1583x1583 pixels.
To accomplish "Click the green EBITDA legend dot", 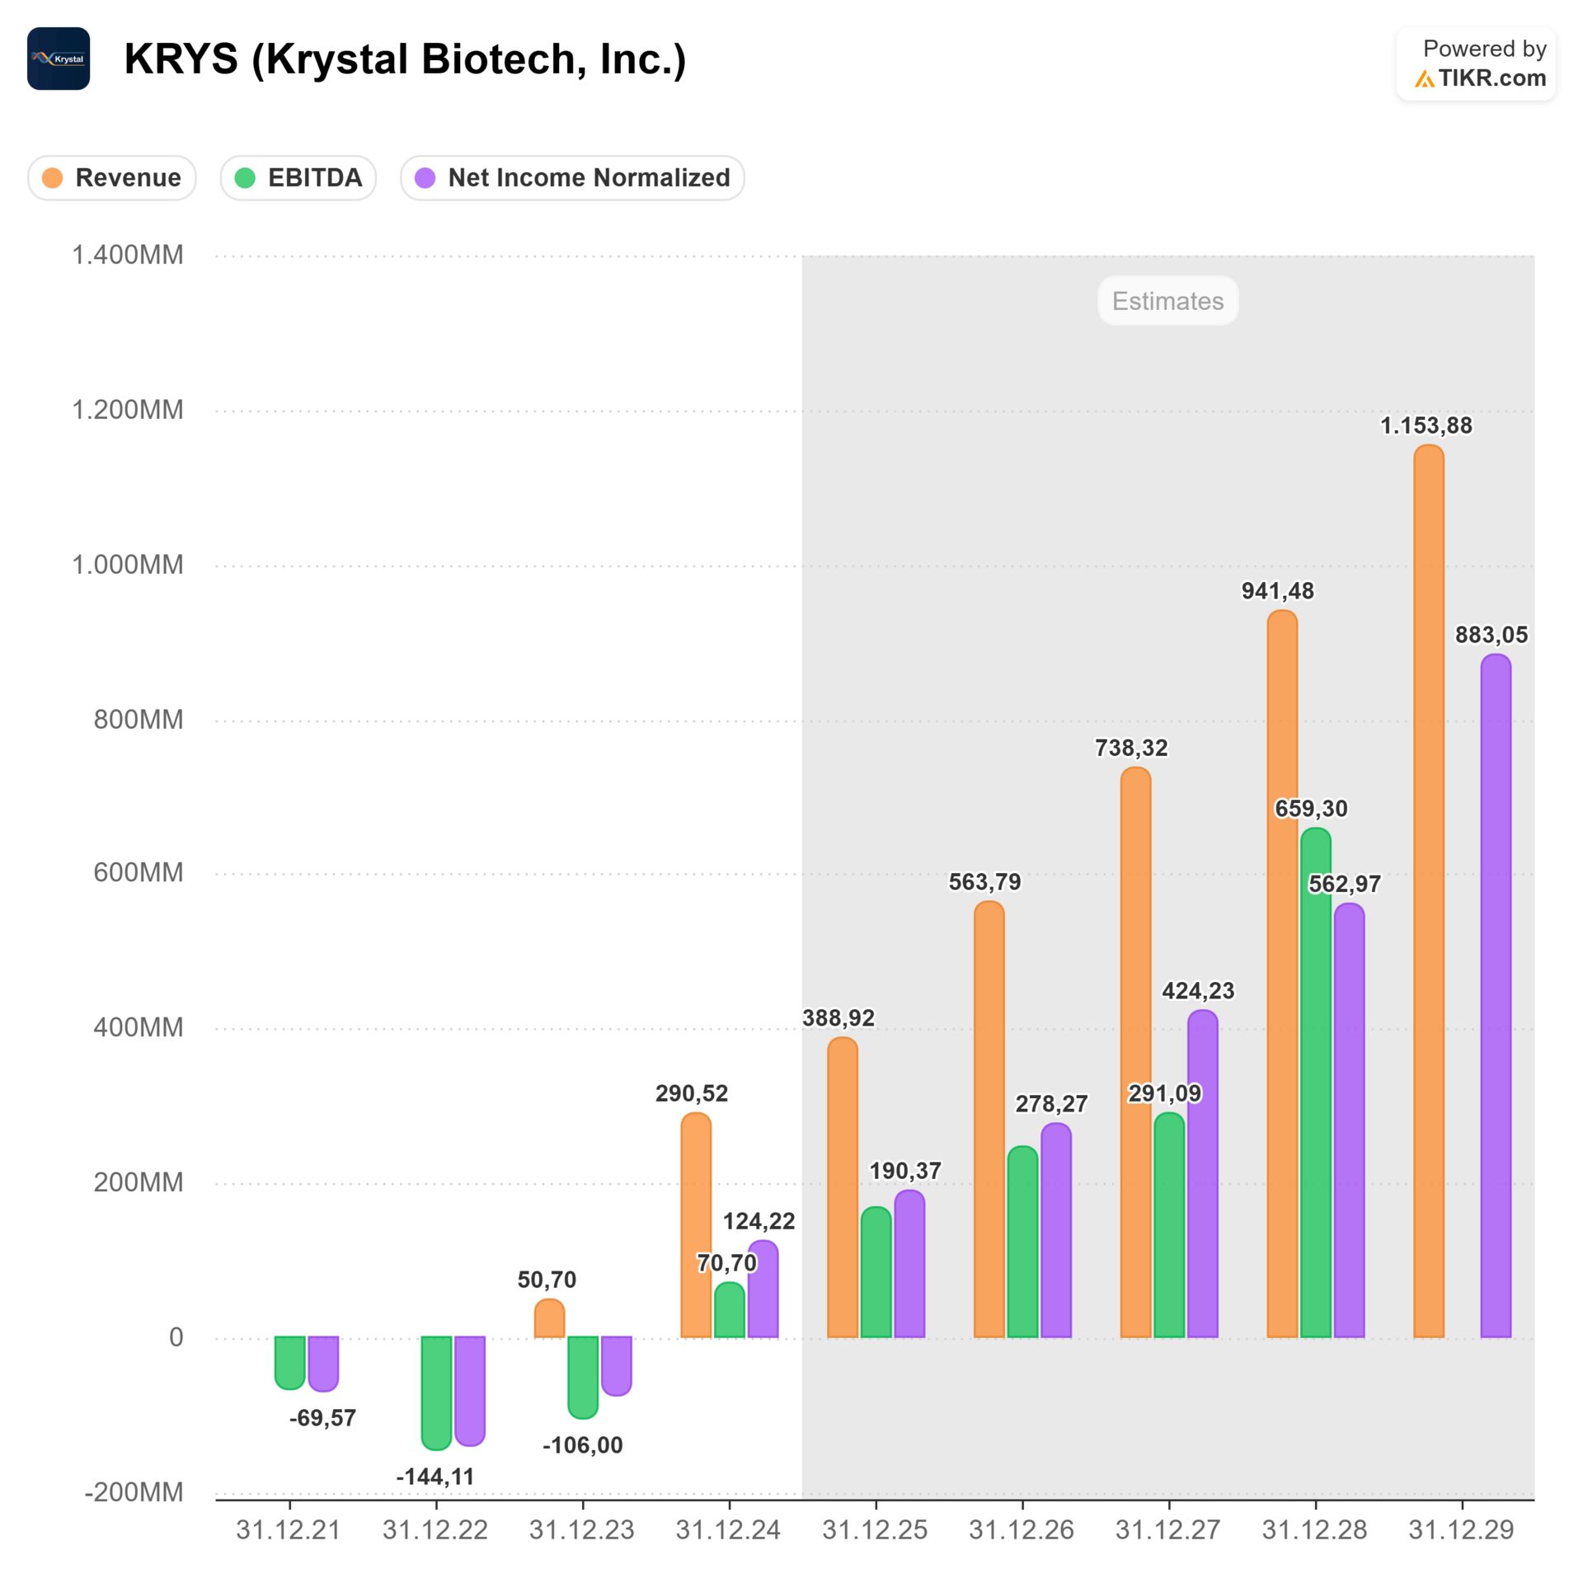I will [245, 177].
